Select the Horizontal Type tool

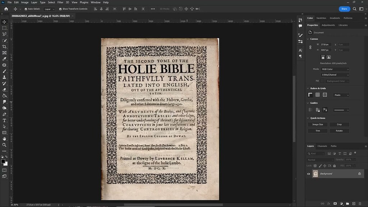click(4, 120)
